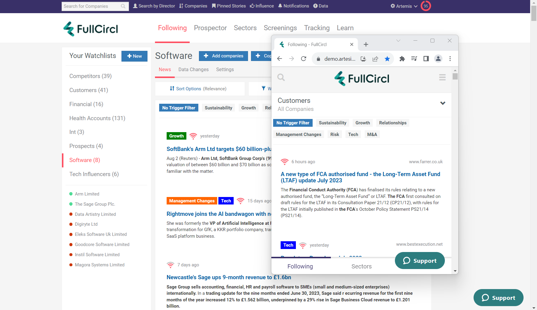Switch to the Prospector tab
The width and height of the screenshot is (537, 310).
click(x=210, y=28)
